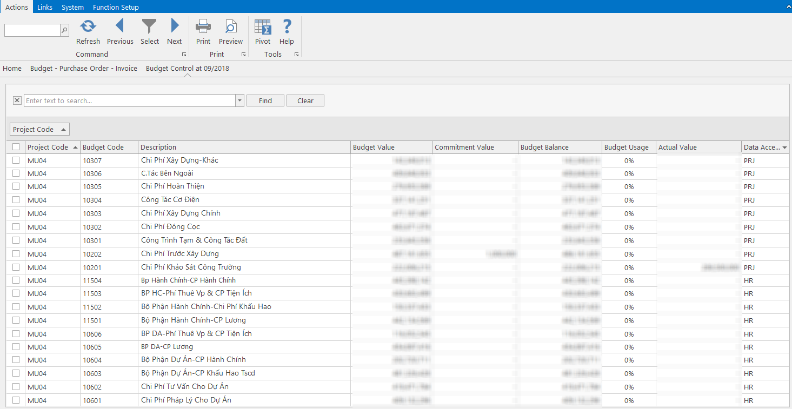This screenshot has height=409, width=792.
Task: Open Print group dialog launcher
Action: pyautogui.click(x=243, y=55)
